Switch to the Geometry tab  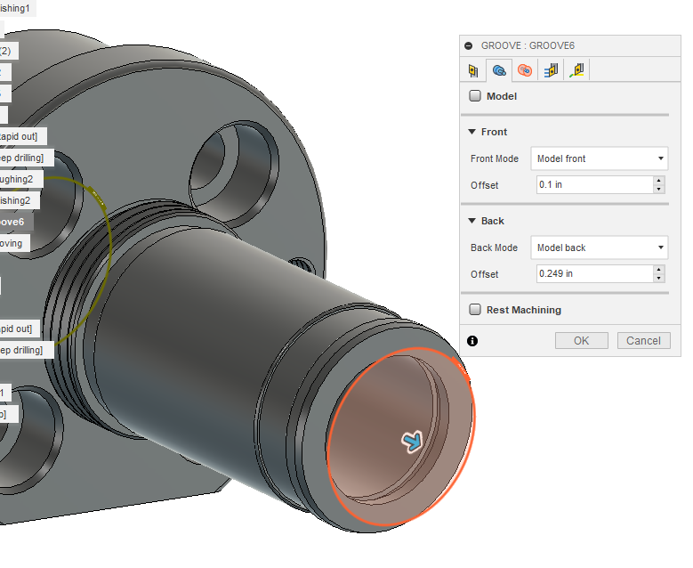[x=499, y=70]
